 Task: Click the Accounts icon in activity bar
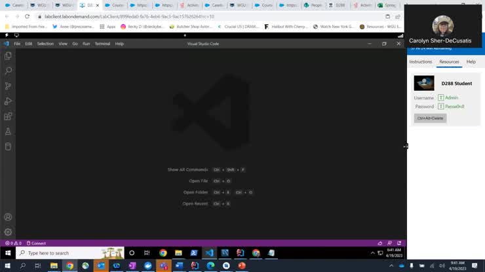pyautogui.click(x=8, y=217)
